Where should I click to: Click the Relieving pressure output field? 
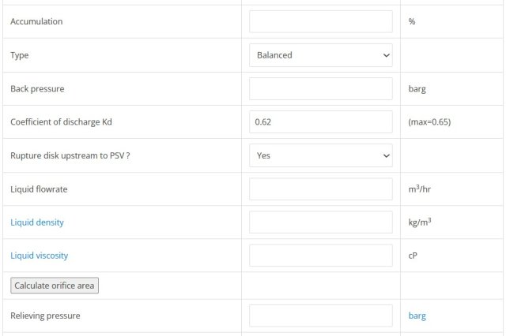321,315
